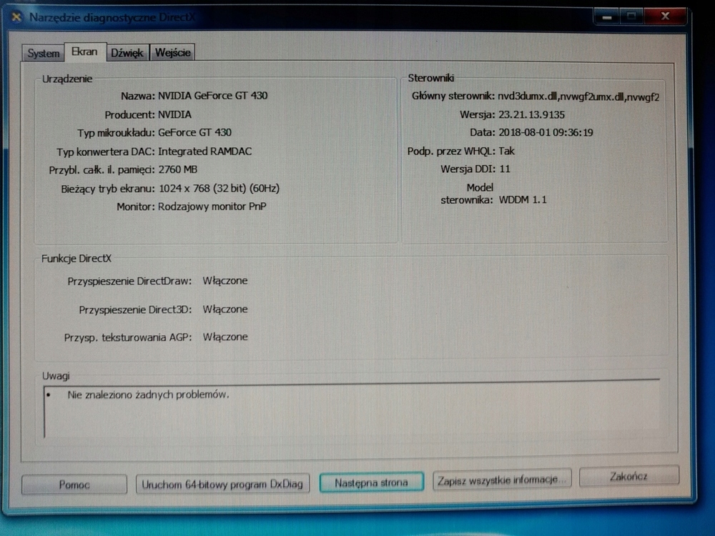The width and height of the screenshot is (715, 536).
Task: Click the Funkcje DirectX group label
Action: point(77,259)
